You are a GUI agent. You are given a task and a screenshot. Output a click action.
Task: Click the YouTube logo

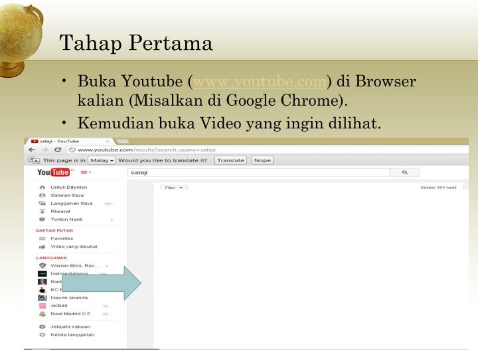[53, 172]
